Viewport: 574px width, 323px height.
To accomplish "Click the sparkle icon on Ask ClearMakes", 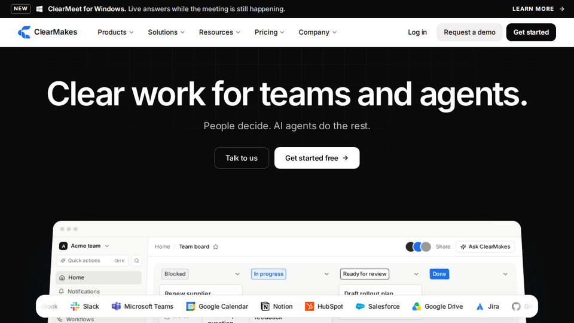I will coord(463,247).
